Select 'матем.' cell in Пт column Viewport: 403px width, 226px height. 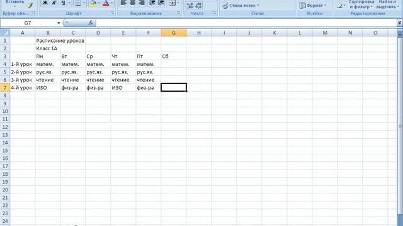(149, 64)
